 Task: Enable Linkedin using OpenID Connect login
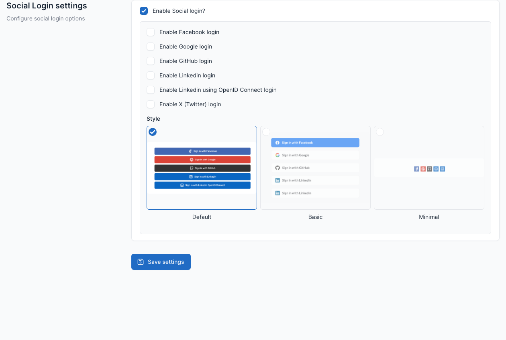151,90
